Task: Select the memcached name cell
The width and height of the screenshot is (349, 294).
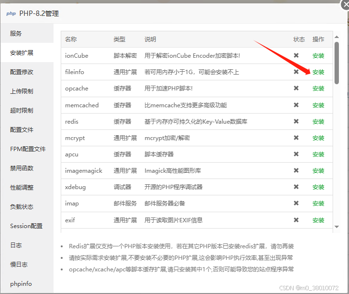Action: [81, 105]
